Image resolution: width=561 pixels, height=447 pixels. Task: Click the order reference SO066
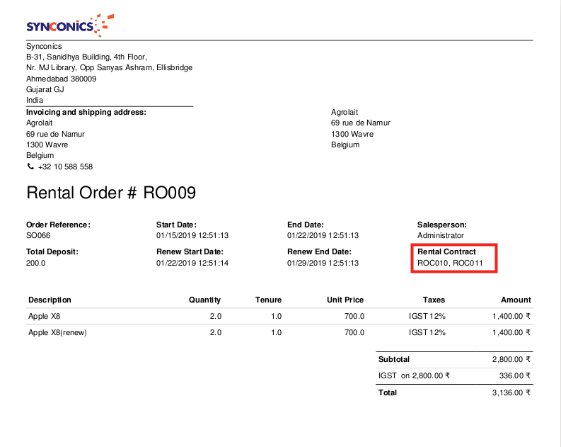[x=37, y=235]
